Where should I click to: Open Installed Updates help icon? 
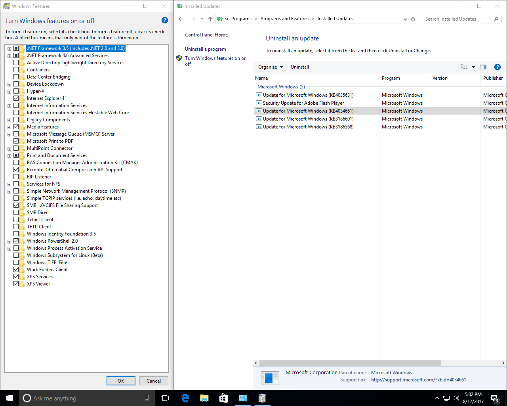(x=497, y=67)
